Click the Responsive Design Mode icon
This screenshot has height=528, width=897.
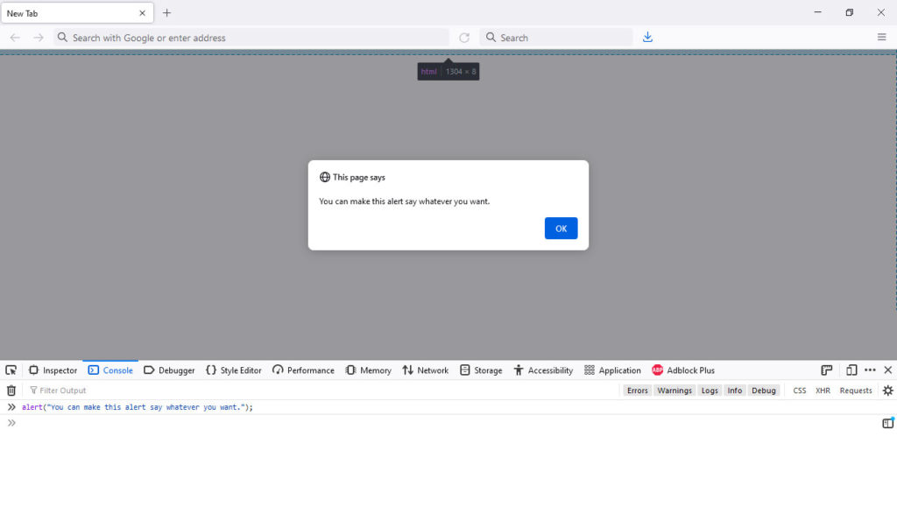coord(851,370)
